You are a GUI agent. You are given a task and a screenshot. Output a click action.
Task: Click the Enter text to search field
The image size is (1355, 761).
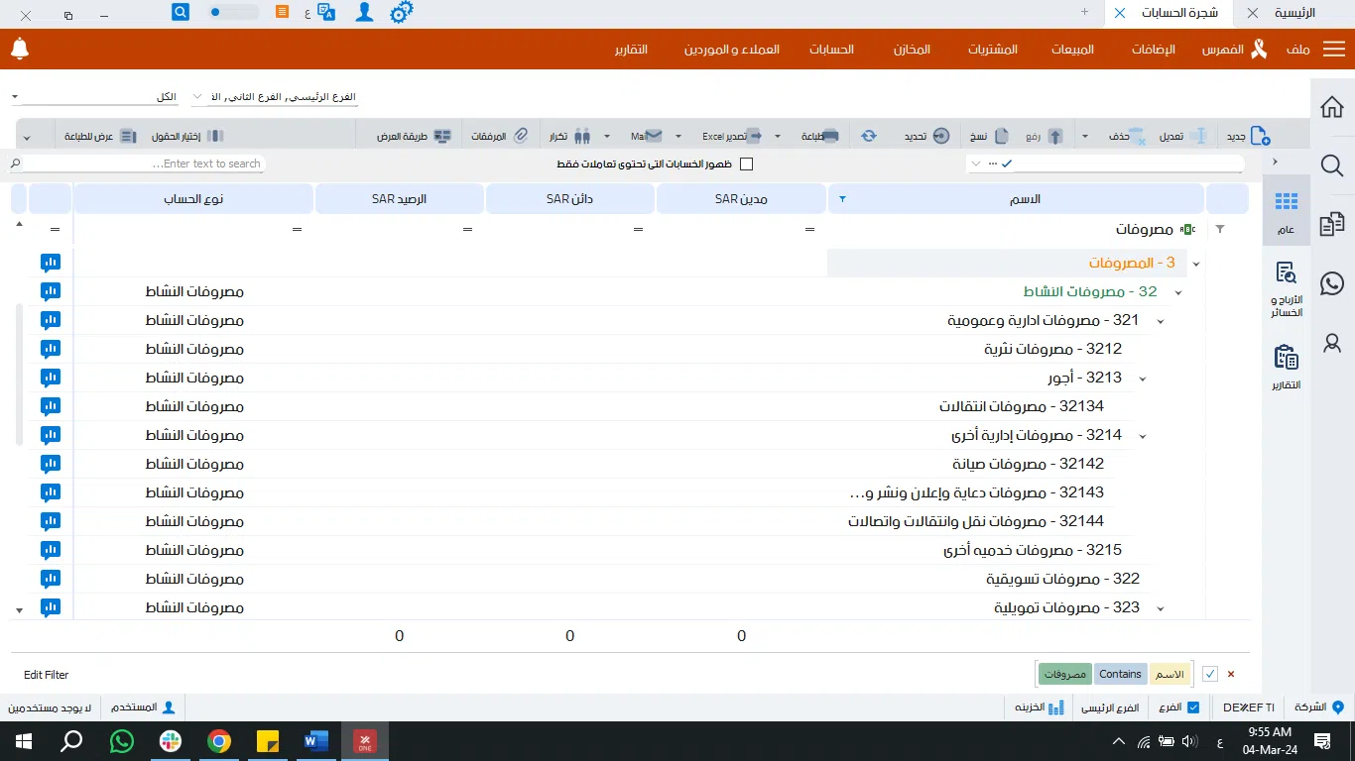144,163
